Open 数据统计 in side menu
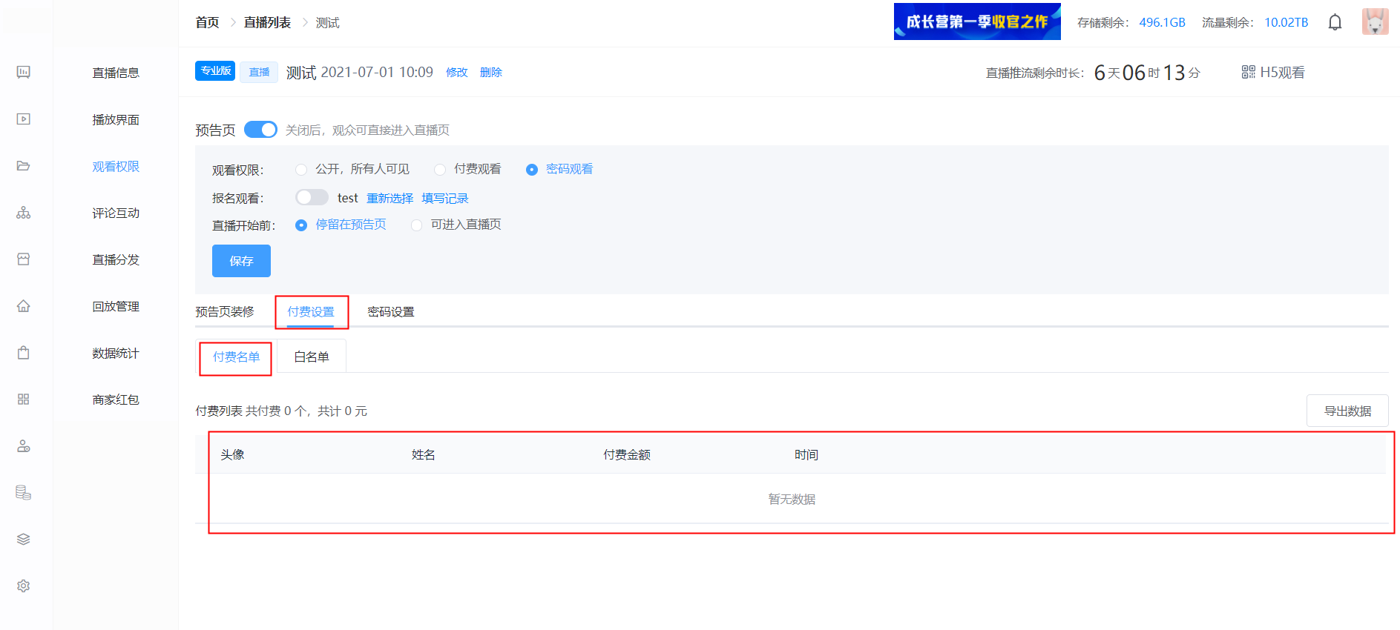Screen dimensions: 1400x630 [116, 353]
